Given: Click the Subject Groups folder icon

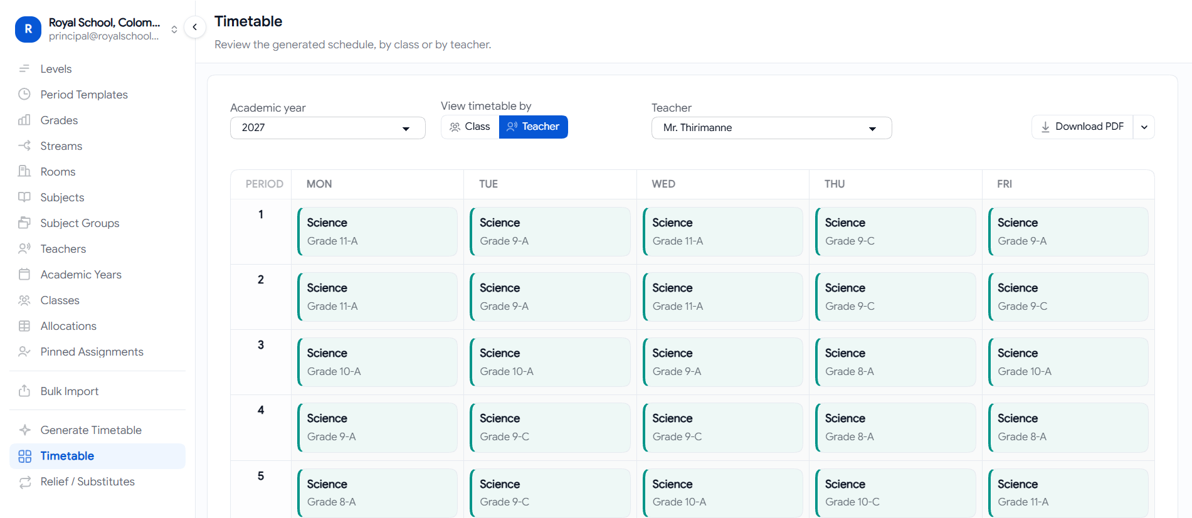Looking at the screenshot, I should [x=24, y=223].
